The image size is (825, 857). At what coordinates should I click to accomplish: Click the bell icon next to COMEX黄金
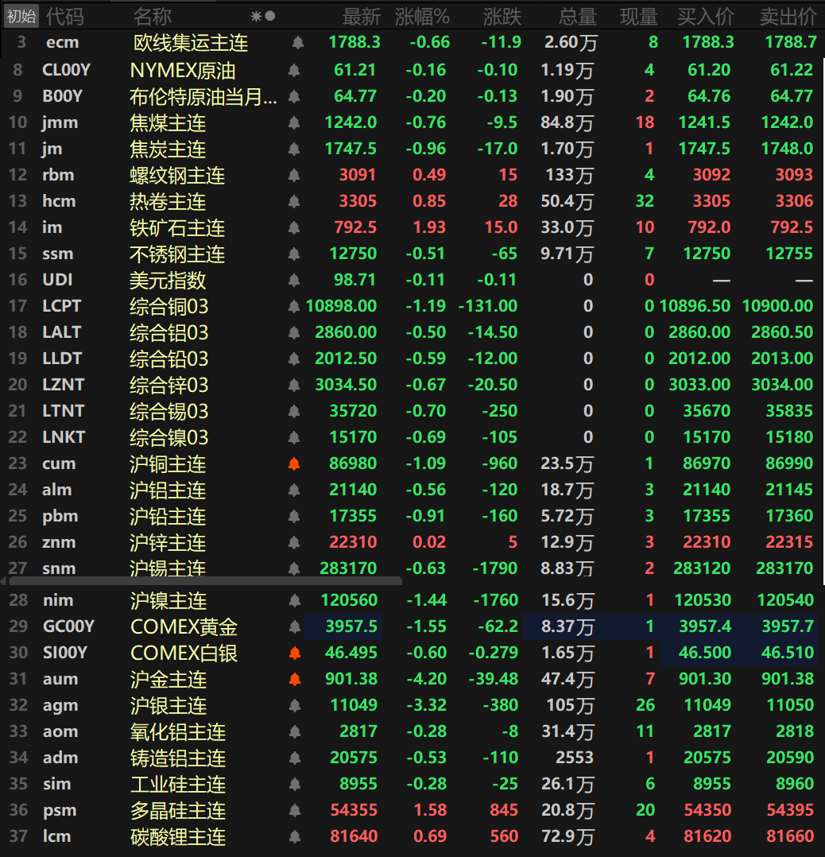[x=295, y=627]
